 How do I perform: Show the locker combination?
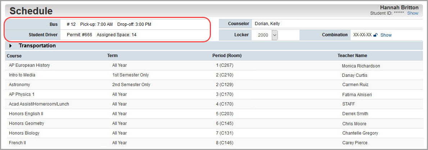(386, 35)
